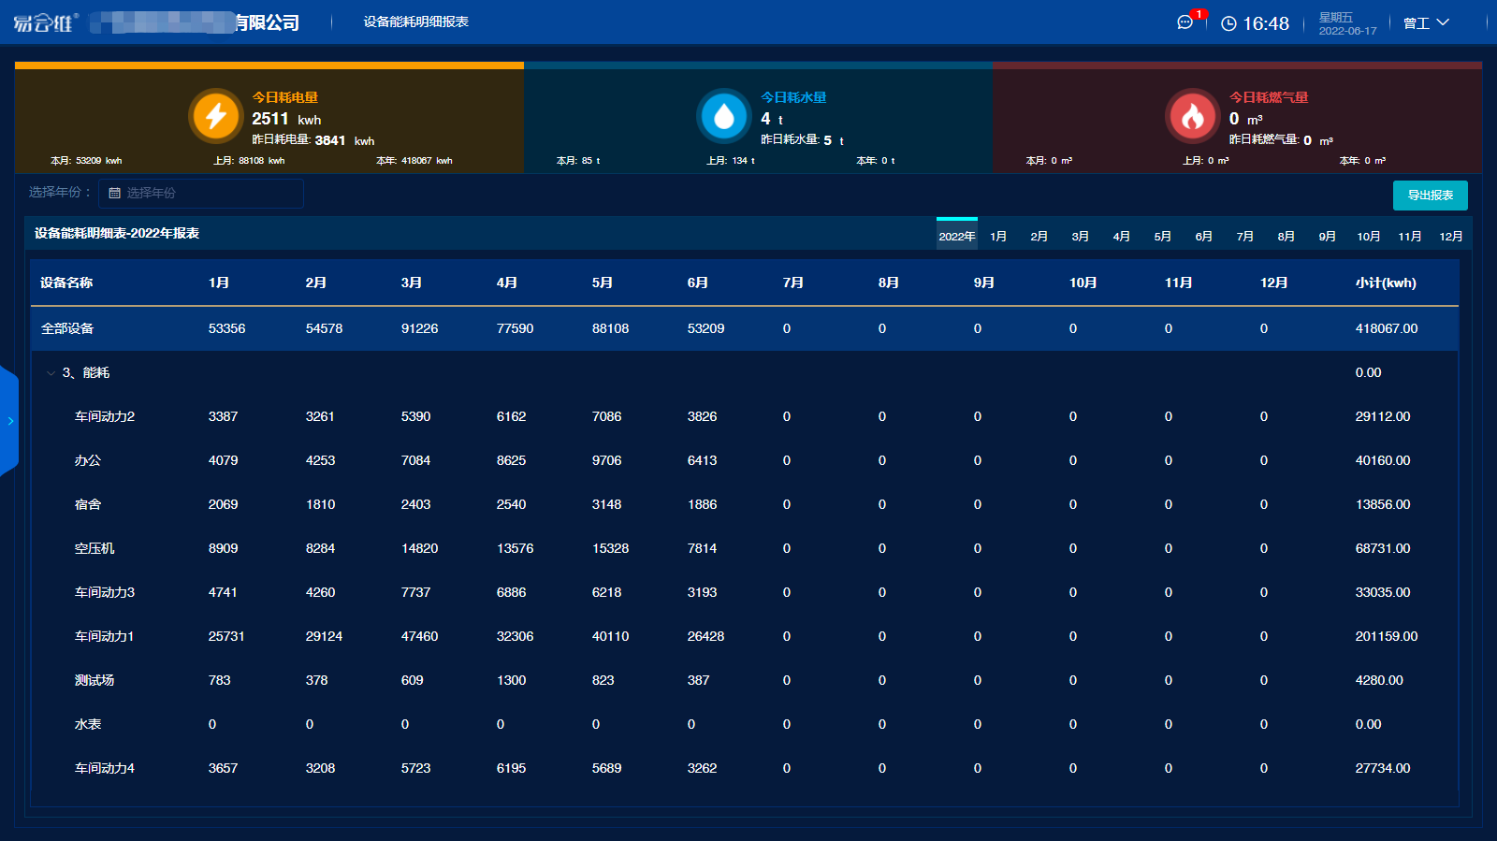
Task: Click the lightning bolt electricity icon
Action: (x=216, y=116)
